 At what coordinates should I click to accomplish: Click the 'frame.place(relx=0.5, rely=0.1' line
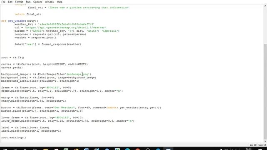coord(62,91)
